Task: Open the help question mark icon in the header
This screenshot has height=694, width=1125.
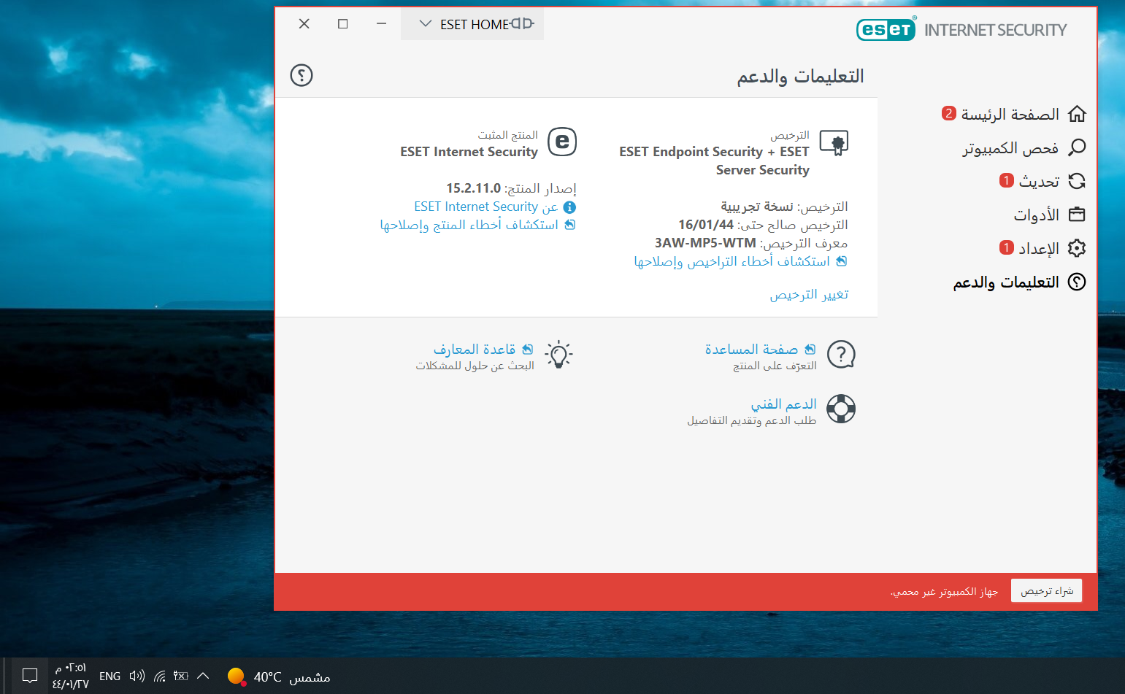Action: 302,75
